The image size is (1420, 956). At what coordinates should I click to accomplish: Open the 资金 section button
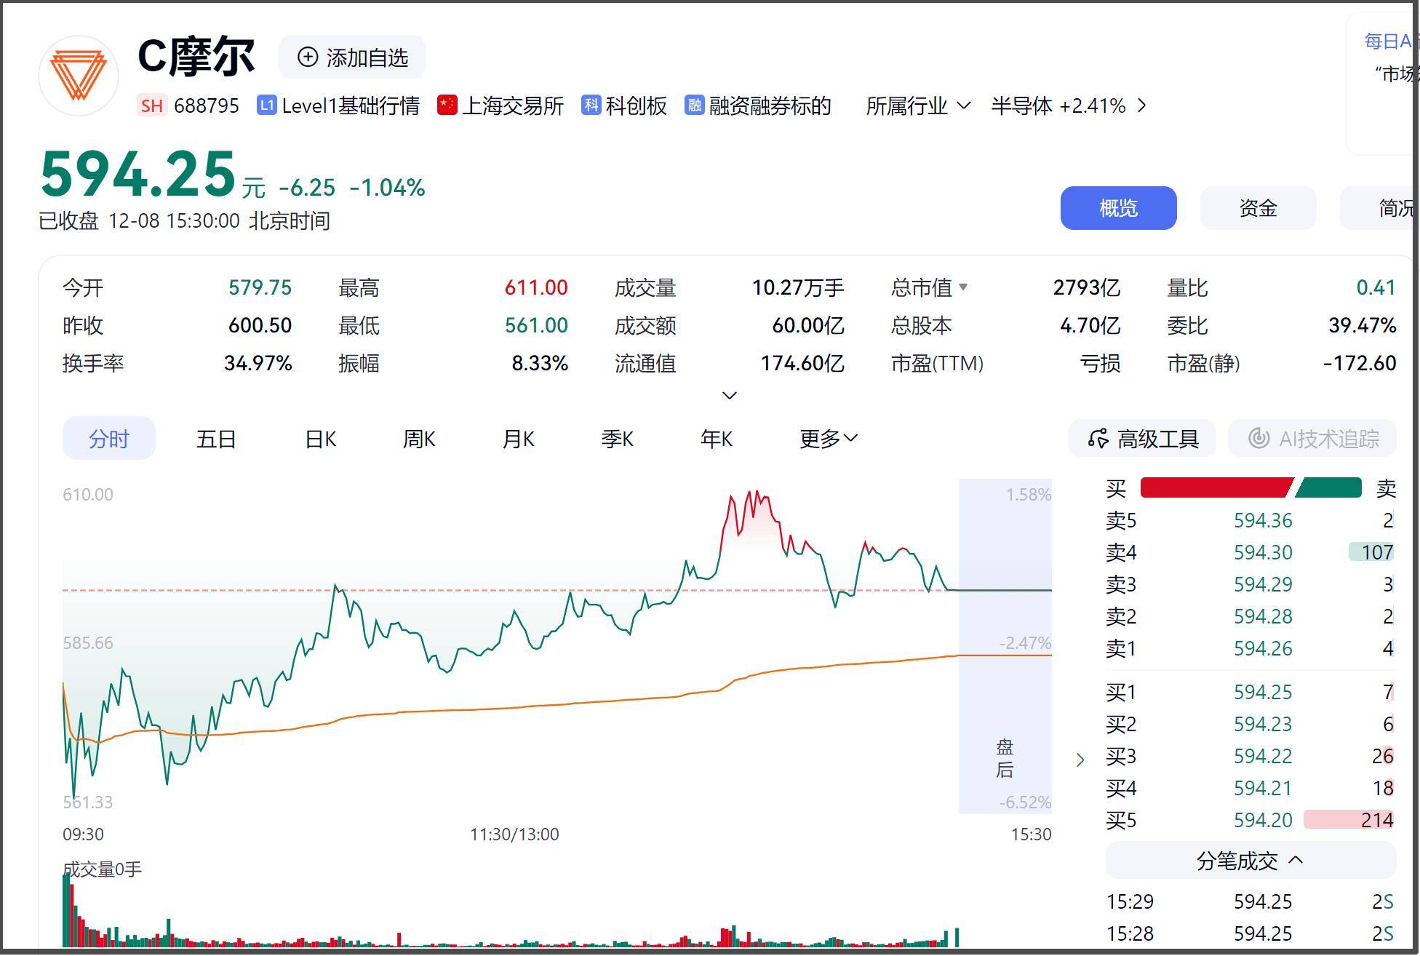pyautogui.click(x=1257, y=209)
